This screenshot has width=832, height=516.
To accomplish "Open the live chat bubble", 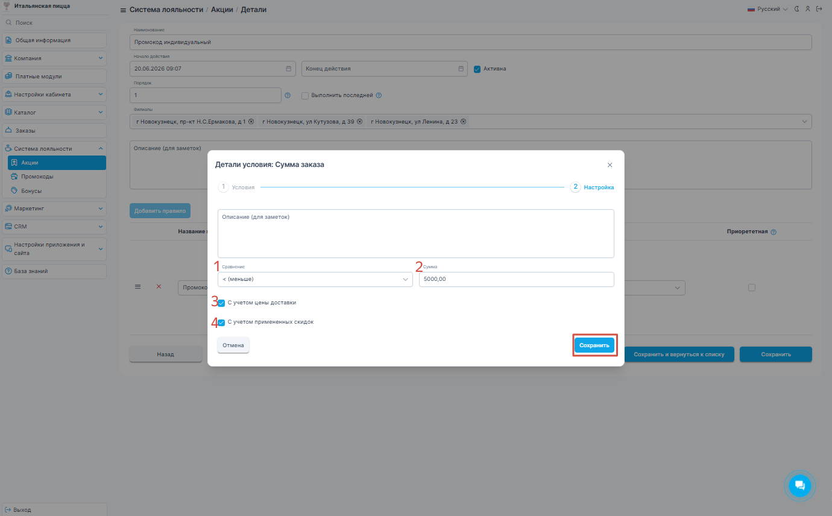I will (x=800, y=485).
